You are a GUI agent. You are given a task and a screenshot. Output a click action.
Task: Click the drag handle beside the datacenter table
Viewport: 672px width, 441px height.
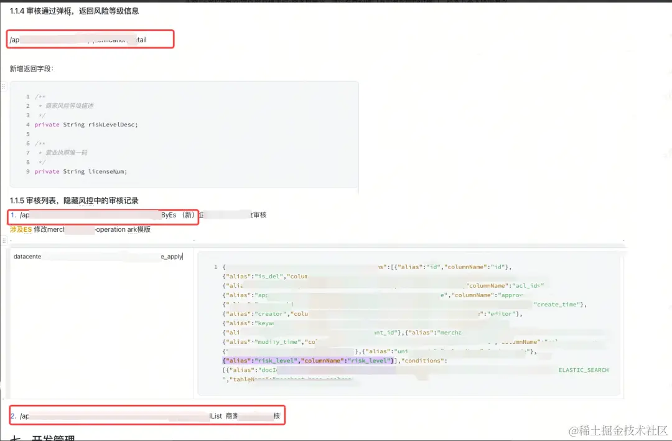point(4,240)
